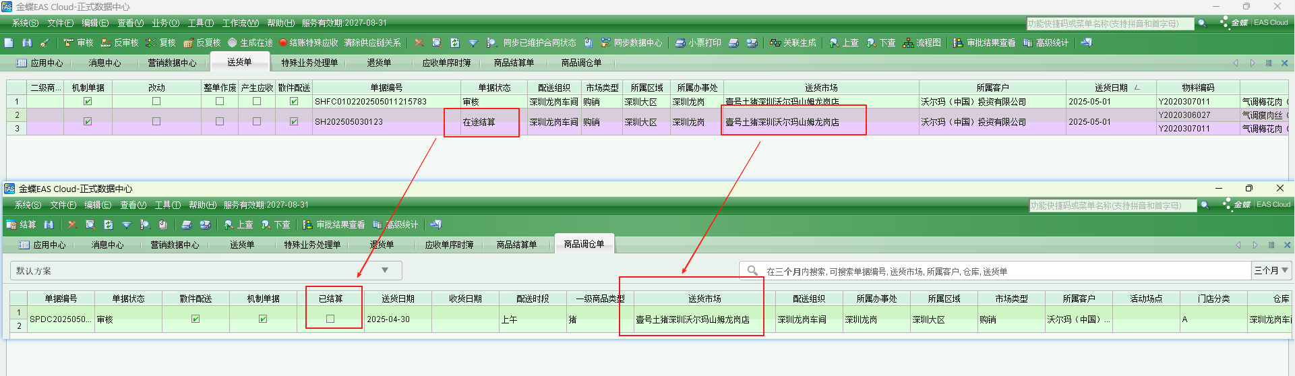Toggle 改动 checkbox in row 1 of top table
The width and height of the screenshot is (1295, 376).
point(156,101)
